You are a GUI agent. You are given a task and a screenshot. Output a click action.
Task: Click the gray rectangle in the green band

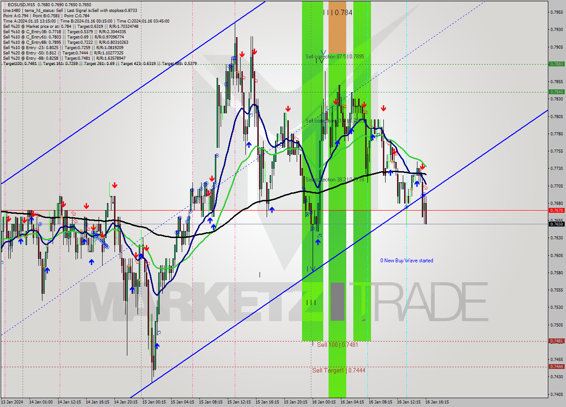click(x=337, y=302)
